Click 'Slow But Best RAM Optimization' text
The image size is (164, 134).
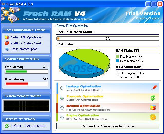click(87, 119)
